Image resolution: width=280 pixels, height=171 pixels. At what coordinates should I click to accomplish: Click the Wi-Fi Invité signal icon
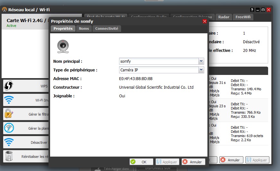click(x=9, y=100)
